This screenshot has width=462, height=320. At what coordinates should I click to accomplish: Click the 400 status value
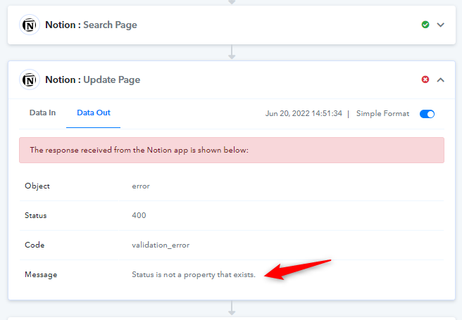[139, 216]
